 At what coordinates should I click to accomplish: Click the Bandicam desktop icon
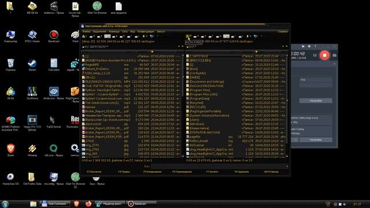(x=54, y=36)
